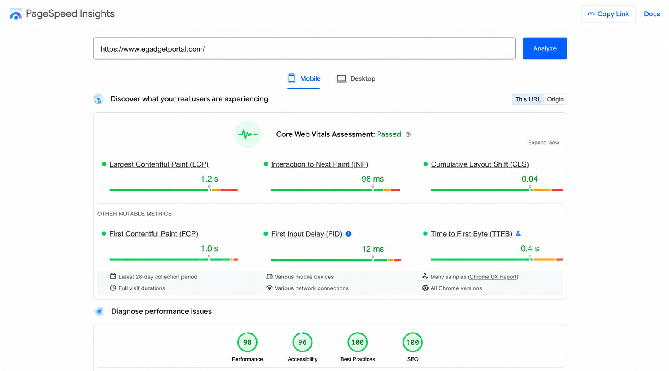Open the First Input Delay (FID) link
The height and width of the screenshot is (371, 669).
(306, 234)
